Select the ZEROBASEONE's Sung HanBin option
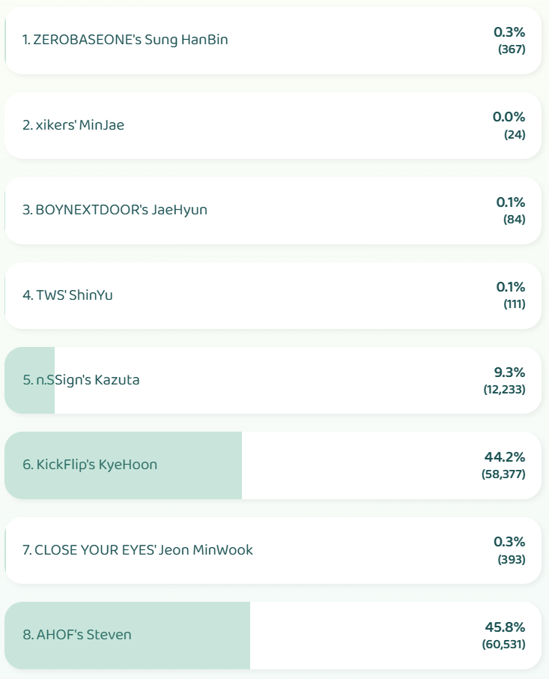The width and height of the screenshot is (549, 679). pyautogui.click(x=273, y=40)
